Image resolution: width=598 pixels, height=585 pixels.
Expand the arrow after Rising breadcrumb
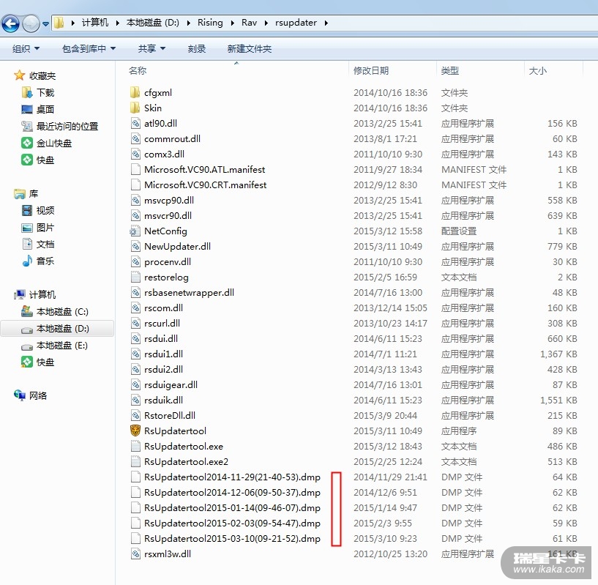(x=233, y=23)
